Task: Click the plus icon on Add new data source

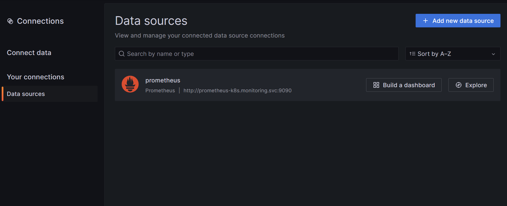Action: [x=425, y=21]
